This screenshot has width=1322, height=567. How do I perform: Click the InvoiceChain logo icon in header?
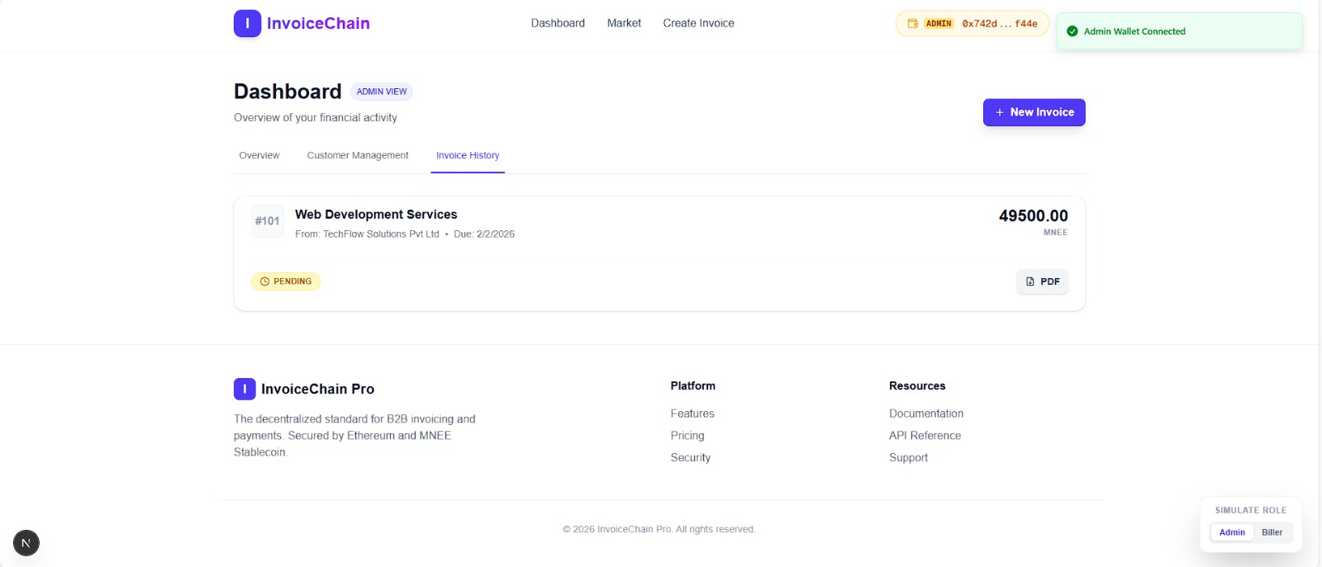click(x=247, y=23)
